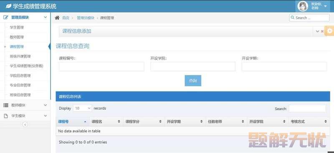Image resolution: width=334 pixels, height=153 pixels.
Task: Open 学生管理 in sidebar
Action: click(x=17, y=27)
